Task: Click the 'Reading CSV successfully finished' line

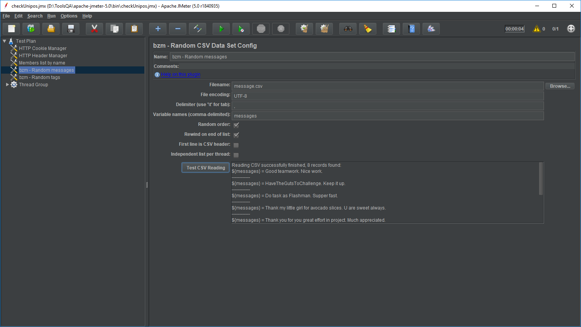Action: tap(286, 165)
